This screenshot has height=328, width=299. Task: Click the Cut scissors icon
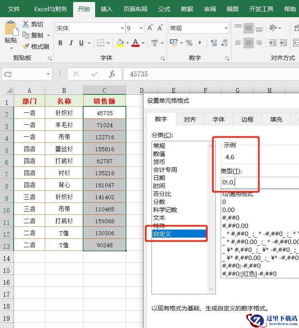tap(25, 24)
